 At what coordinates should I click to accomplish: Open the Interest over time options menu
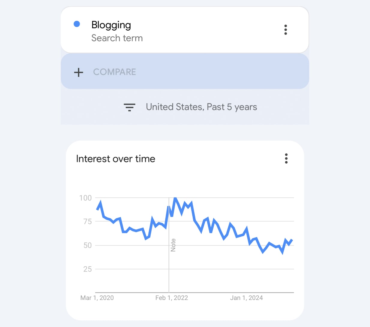pyautogui.click(x=286, y=159)
